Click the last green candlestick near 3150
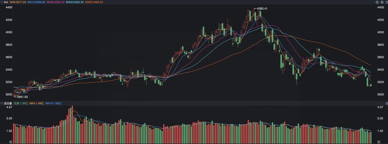 tap(370, 85)
